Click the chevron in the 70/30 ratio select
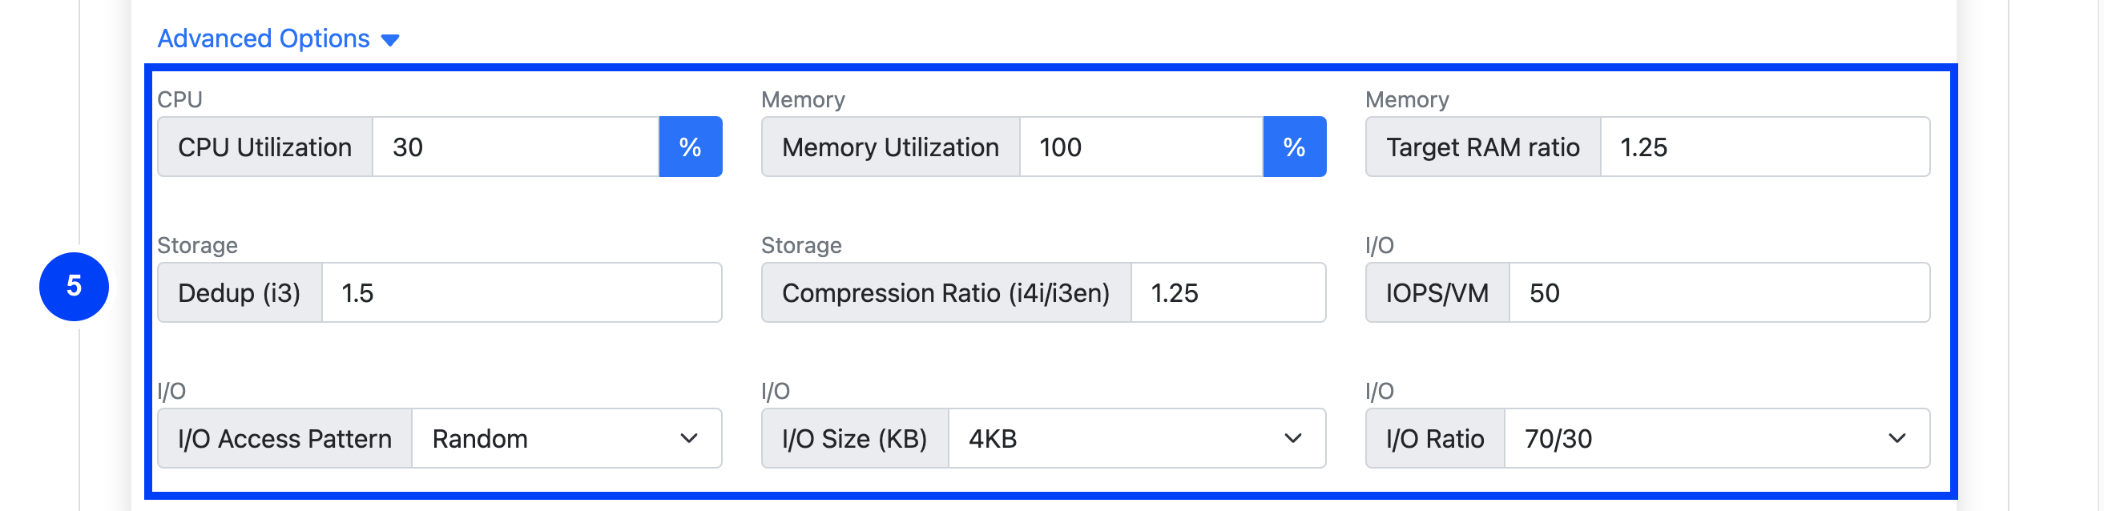 tap(1896, 438)
